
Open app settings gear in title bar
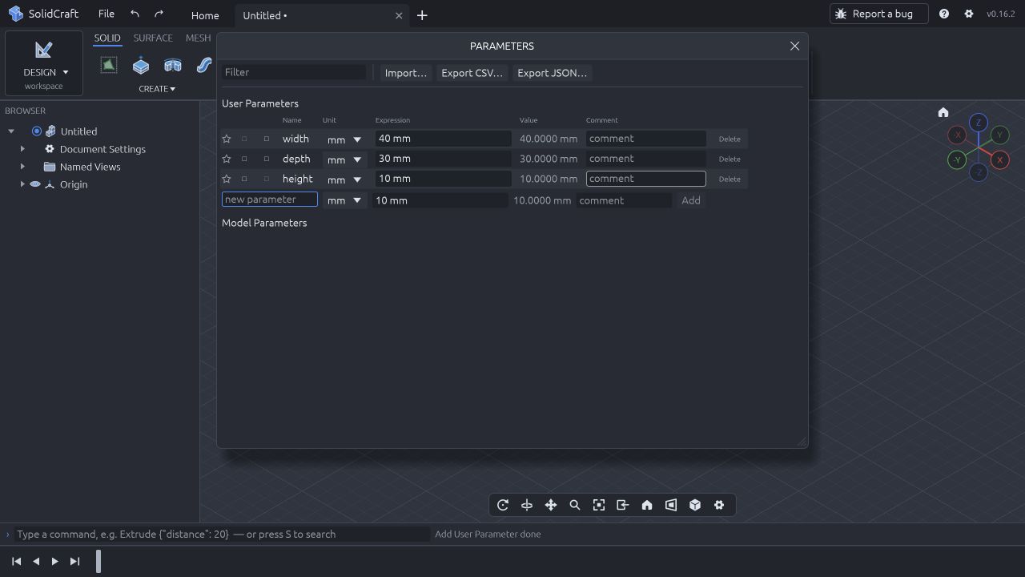(x=969, y=14)
